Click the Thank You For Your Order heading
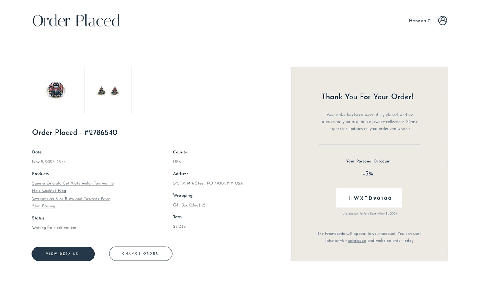The image size is (480, 281). pos(367,97)
